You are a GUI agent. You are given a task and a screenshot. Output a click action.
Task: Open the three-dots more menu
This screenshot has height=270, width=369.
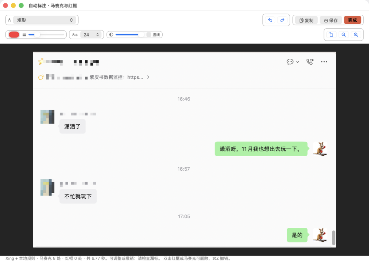(324, 62)
